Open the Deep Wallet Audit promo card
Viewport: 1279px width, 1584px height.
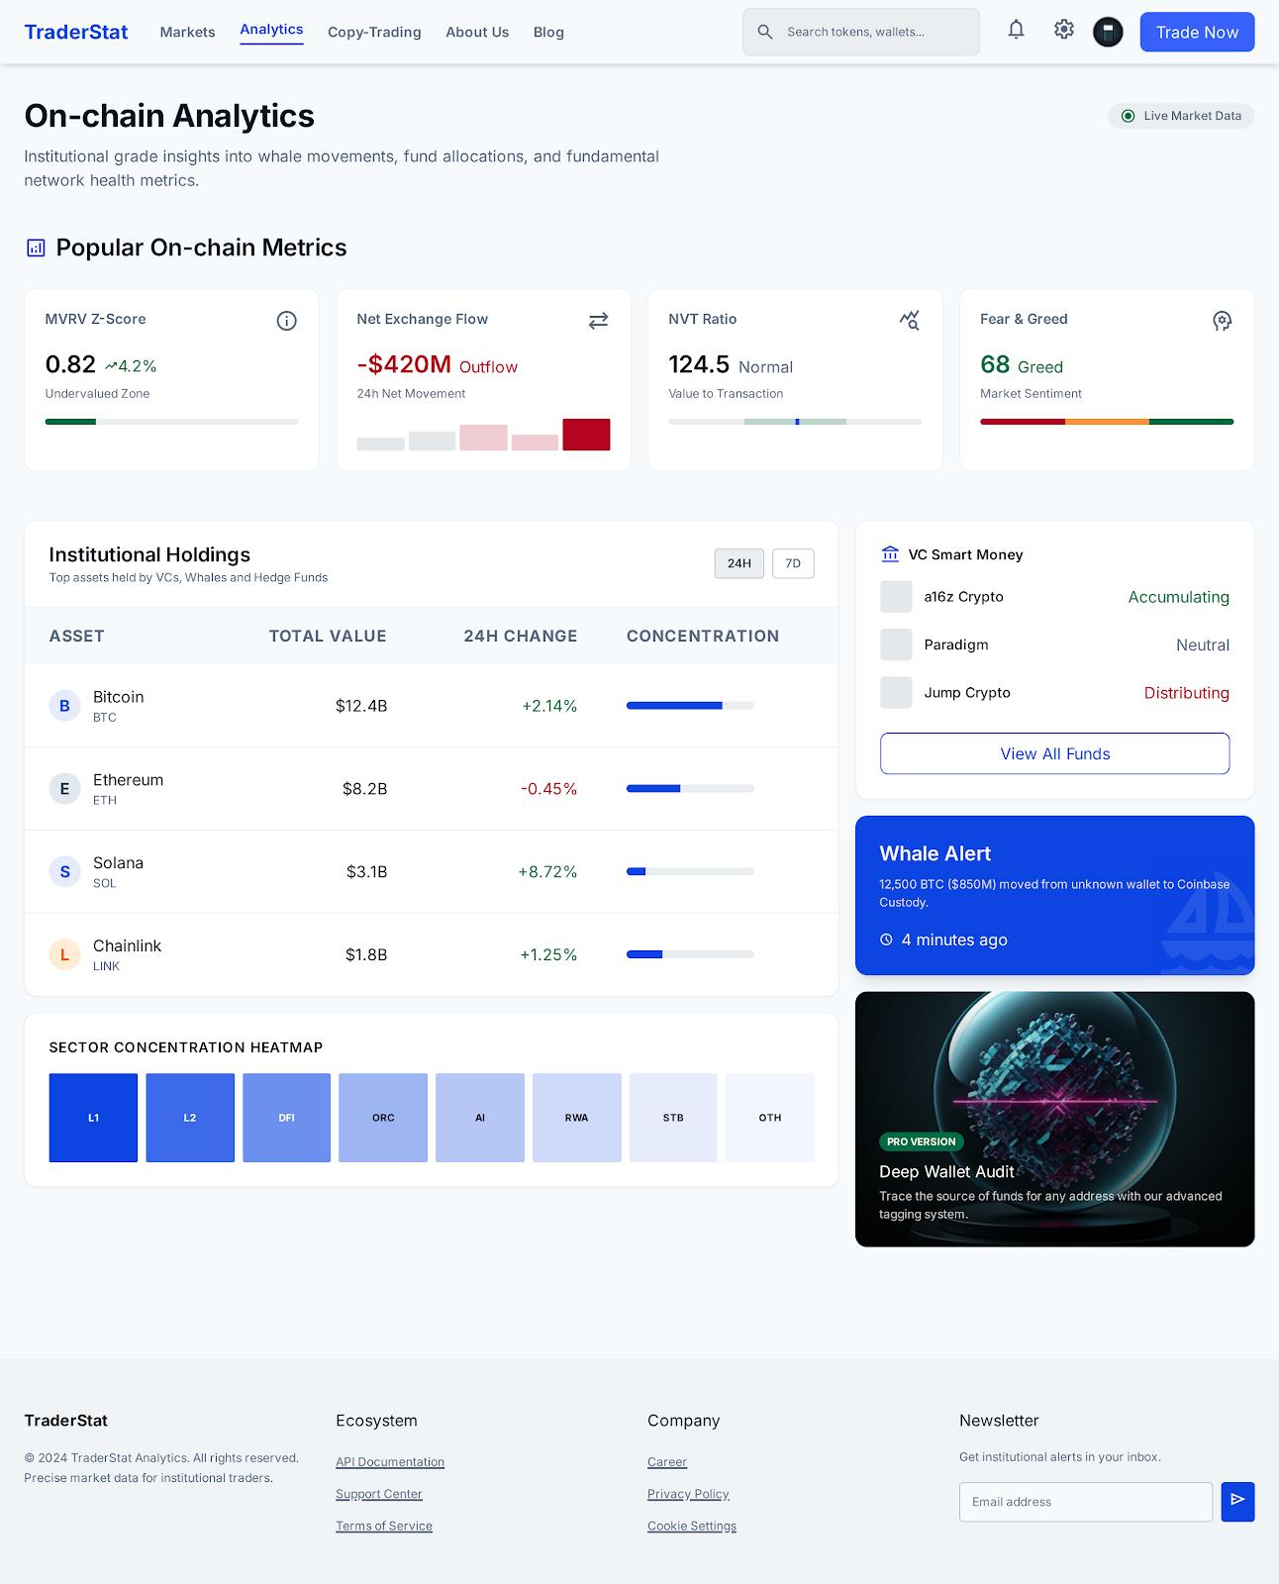coord(1055,1119)
